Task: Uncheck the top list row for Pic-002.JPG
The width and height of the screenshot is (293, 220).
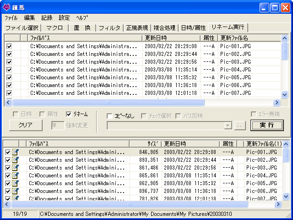Action: tap(9, 54)
